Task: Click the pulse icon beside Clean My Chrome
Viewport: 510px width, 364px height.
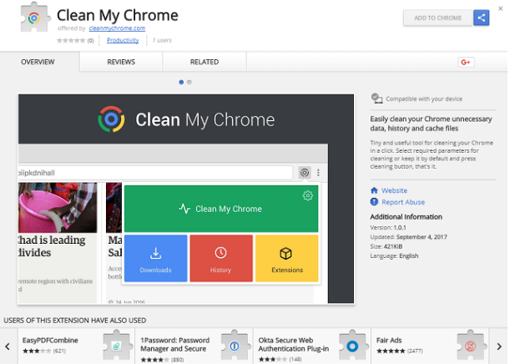Action: coord(184,209)
